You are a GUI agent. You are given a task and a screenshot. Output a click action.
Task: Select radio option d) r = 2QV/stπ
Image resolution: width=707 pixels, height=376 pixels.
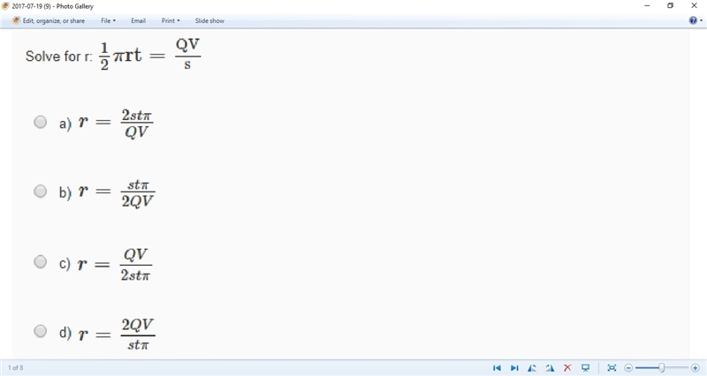(40, 331)
